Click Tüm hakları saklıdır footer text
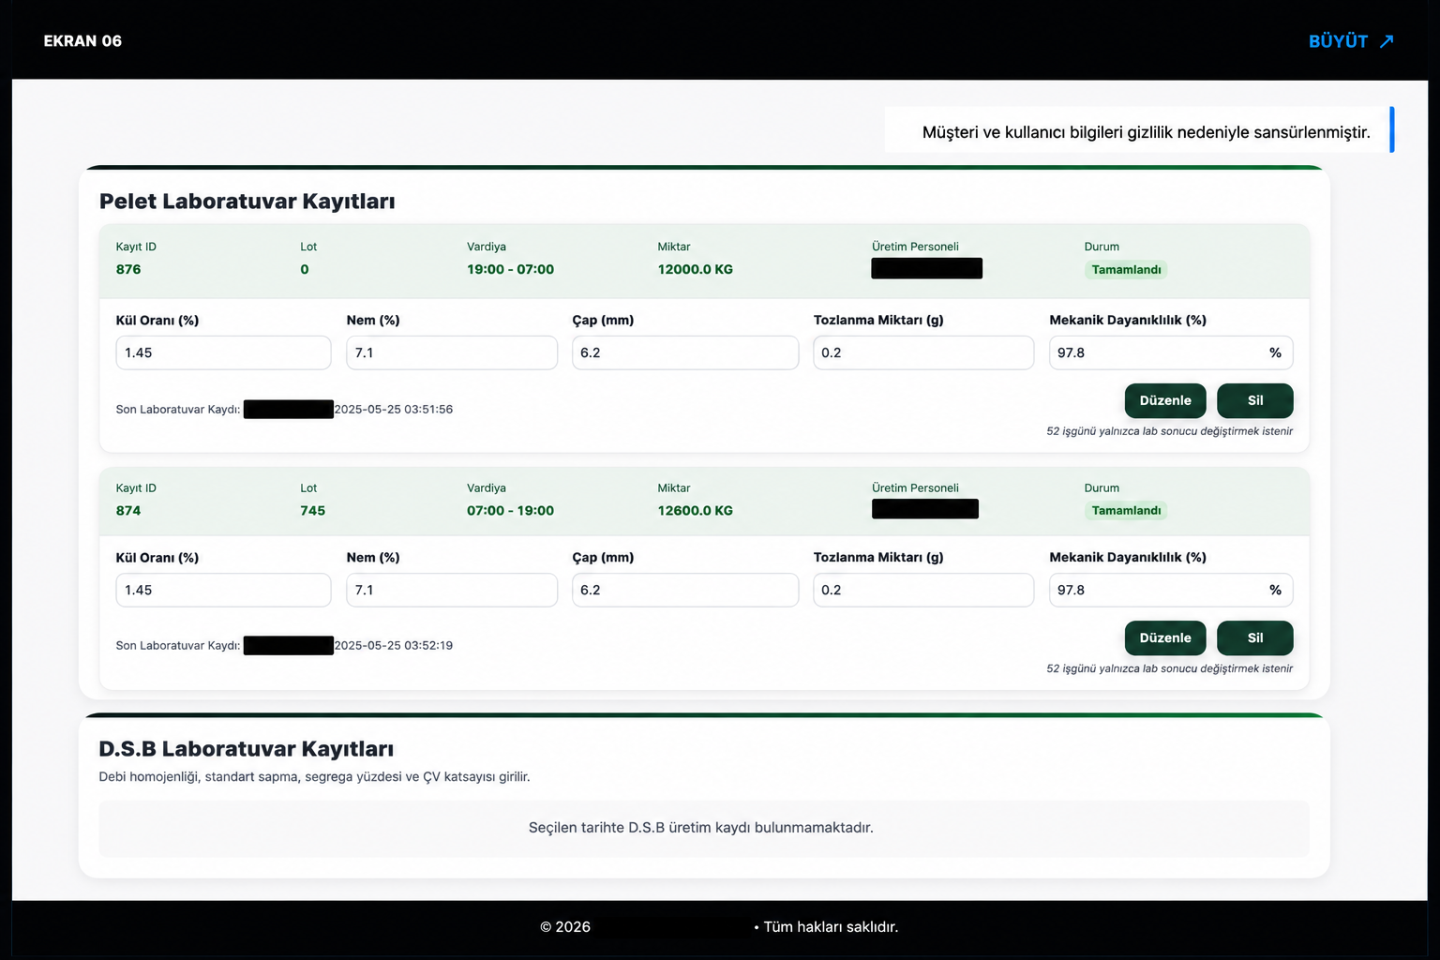Screen dimensions: 1440x960 (x=831, y=927)
